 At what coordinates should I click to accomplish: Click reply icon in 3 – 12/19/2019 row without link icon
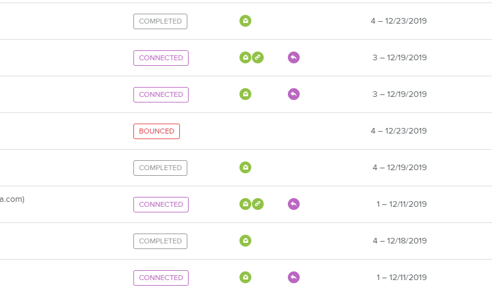tap(294, 94)
